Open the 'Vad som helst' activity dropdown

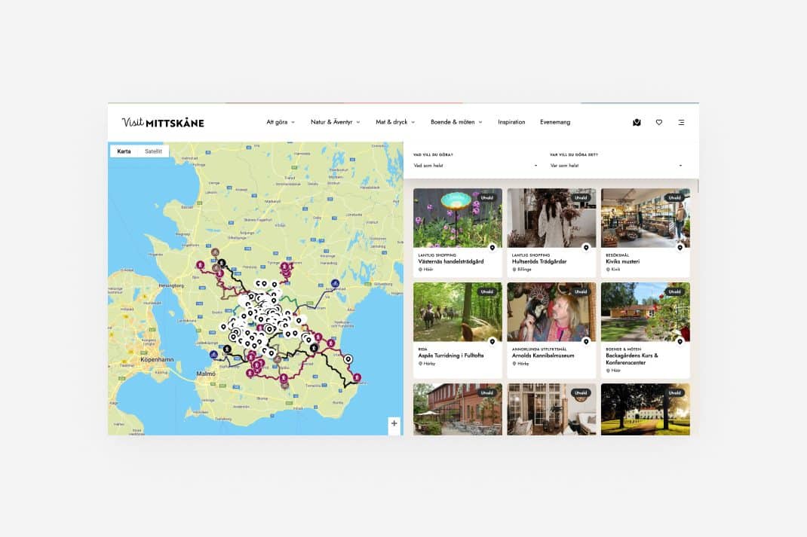click(x=476, y=166)
